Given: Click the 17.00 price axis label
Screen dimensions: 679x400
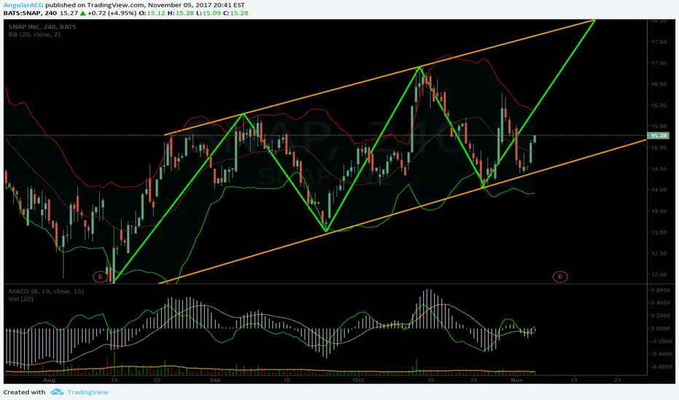Looking at the screenshot, I should (659, 63).
